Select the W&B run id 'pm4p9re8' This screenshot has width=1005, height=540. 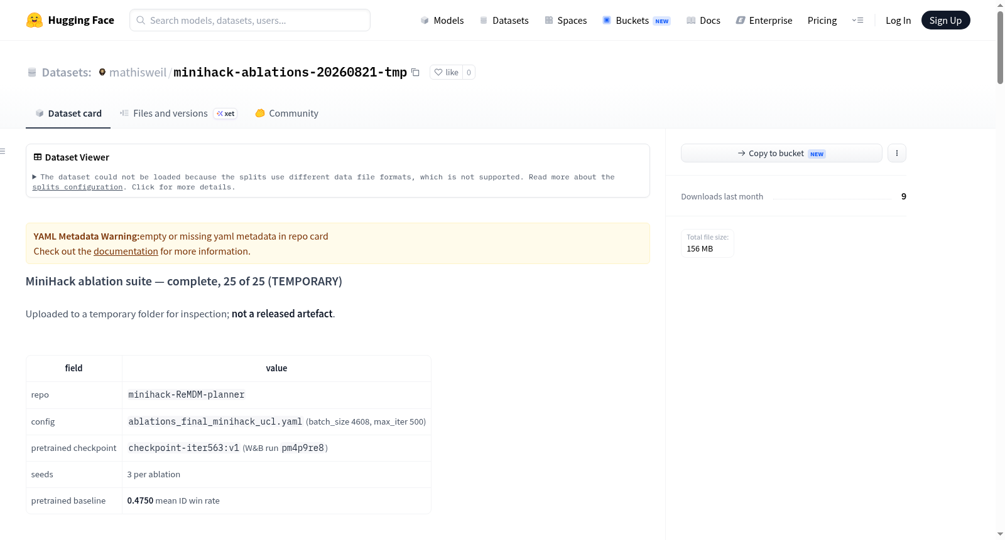[x=303, y=448]
